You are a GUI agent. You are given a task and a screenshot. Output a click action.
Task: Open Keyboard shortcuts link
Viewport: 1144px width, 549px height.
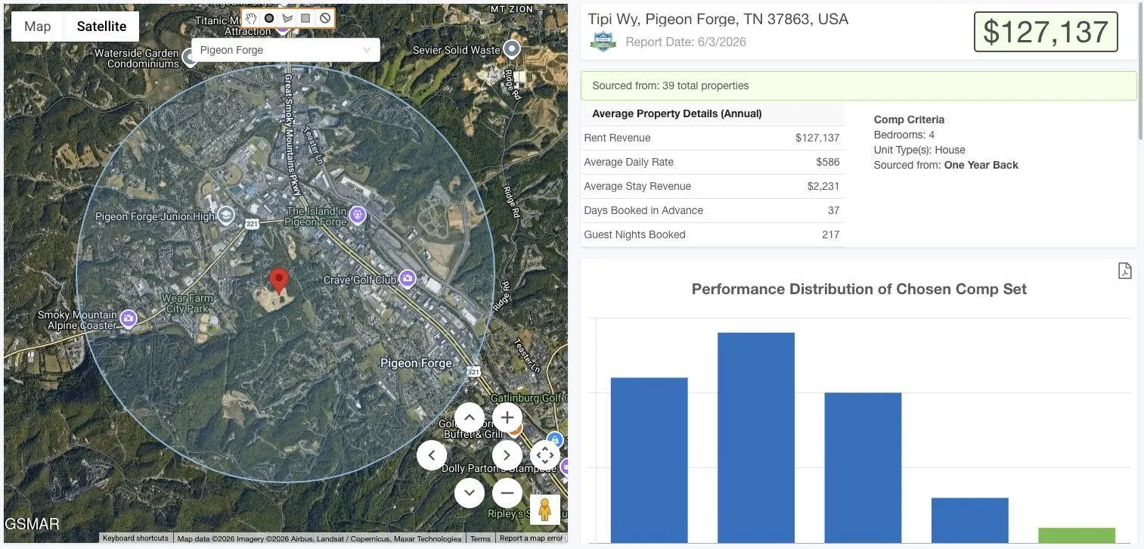135,538
